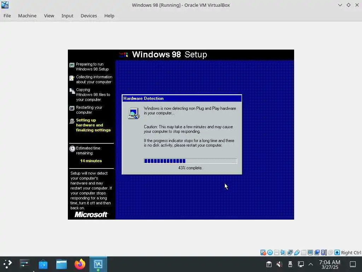Click the '14 minutes' remaining text
The height and width of the screenshot is (272, 362).
[91, 161]
